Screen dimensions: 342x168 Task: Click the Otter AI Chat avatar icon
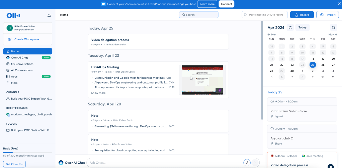61,163
